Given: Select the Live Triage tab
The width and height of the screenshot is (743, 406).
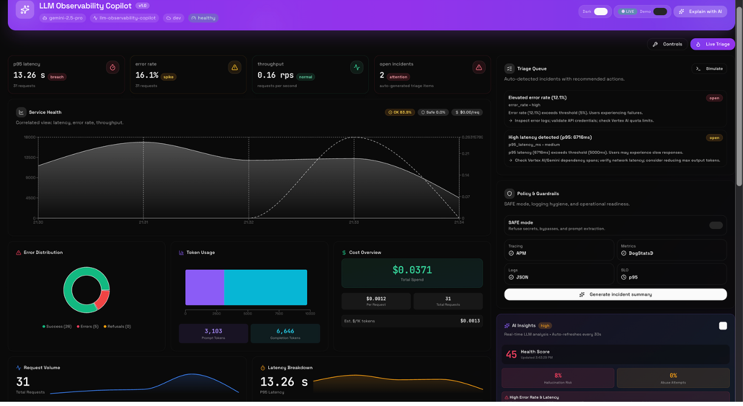Looking at the screenshot, I should [713, 44].
